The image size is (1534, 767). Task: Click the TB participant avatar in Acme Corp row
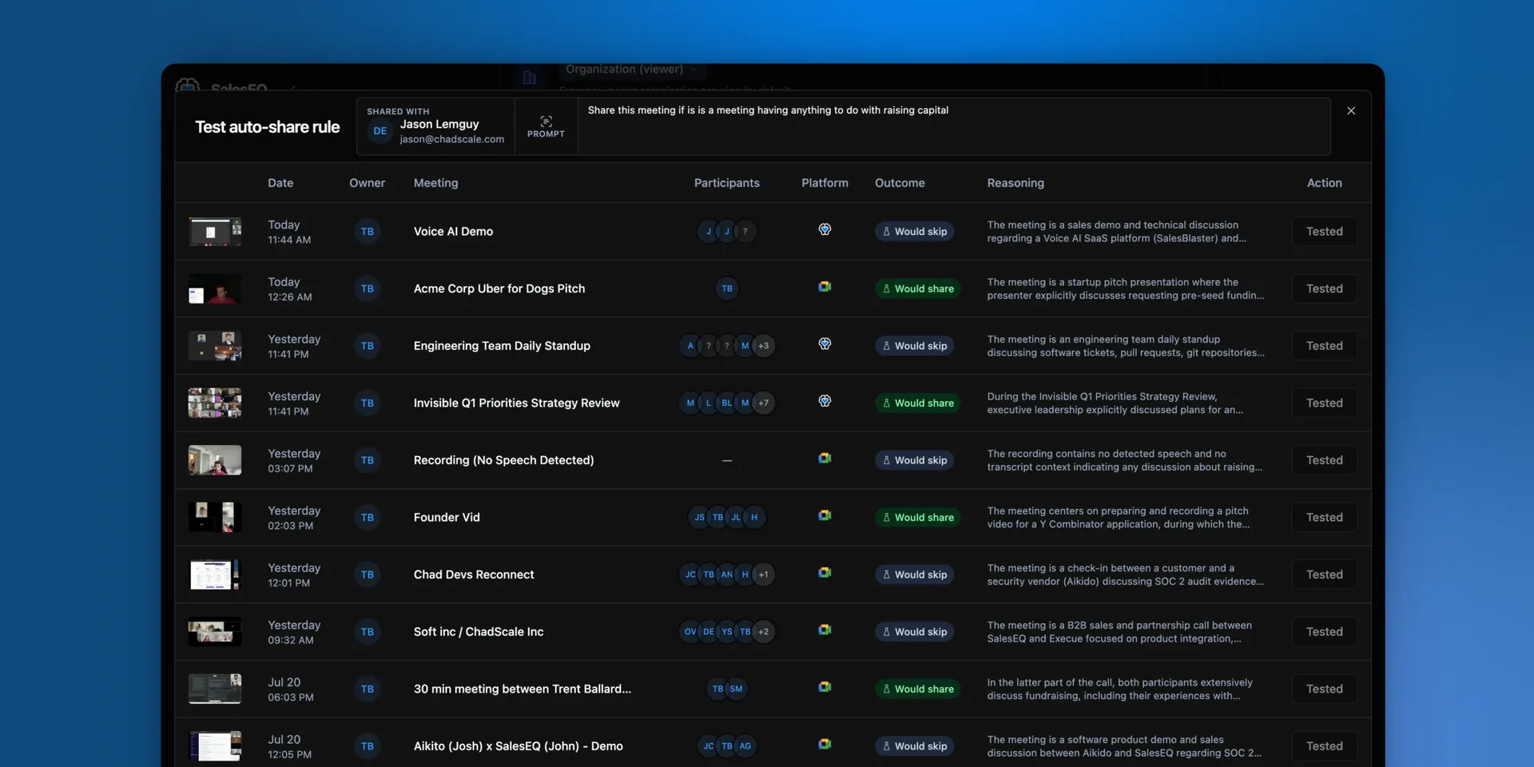pos(727,288)
